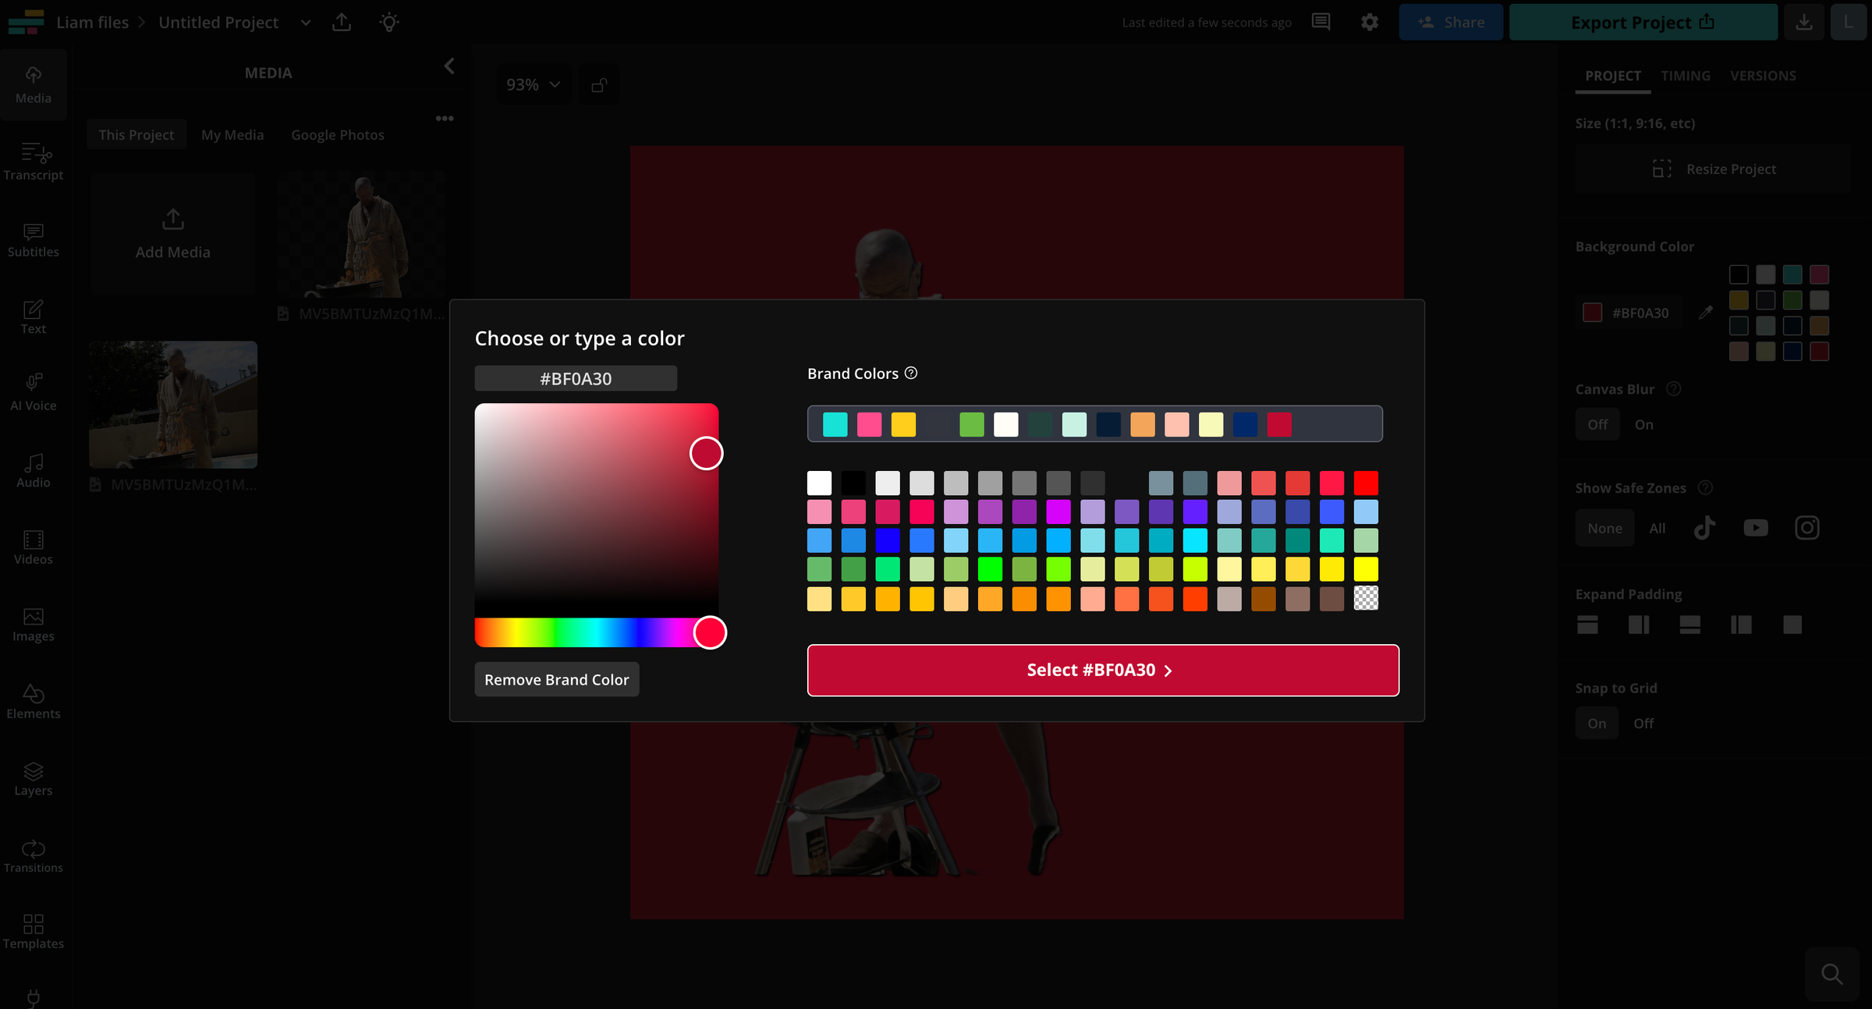This screenshot has width=1872, height=1009.
Task: Select the yellow brand color swatch
Action: click(x=903, y=424)
